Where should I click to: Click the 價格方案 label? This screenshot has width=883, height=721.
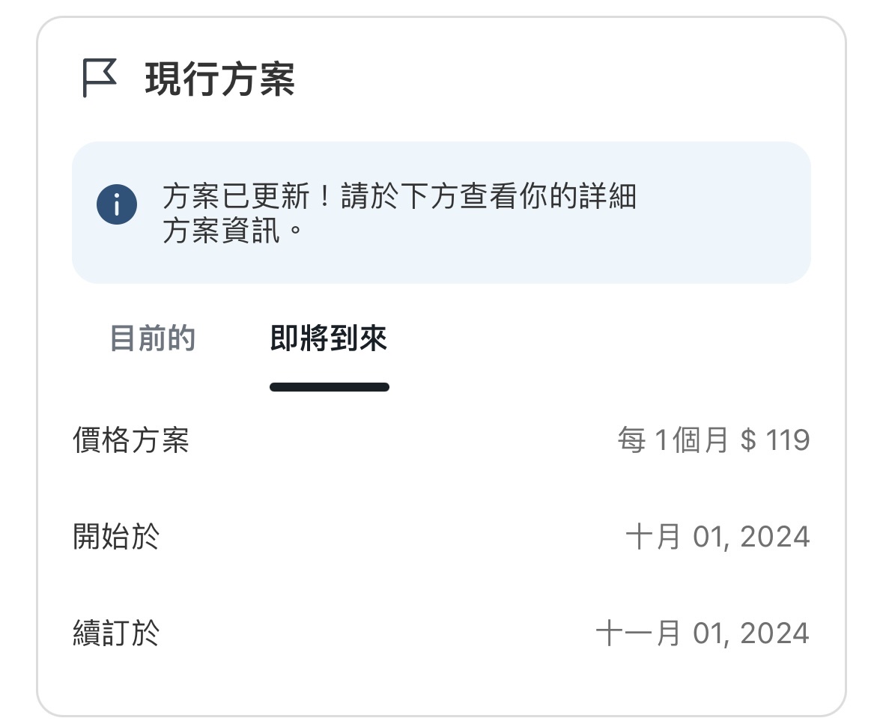(130, 440)
